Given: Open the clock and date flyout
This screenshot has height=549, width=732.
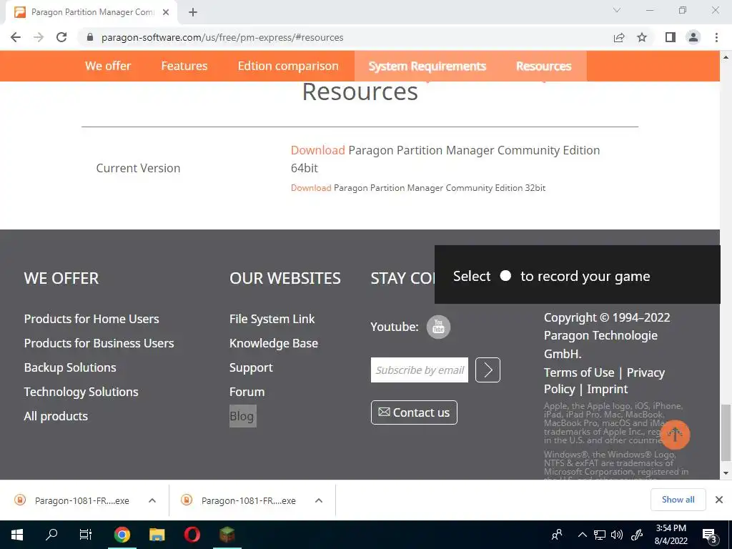Looking at the screenshot, I should pyautogui.click(x=671, y=535).
